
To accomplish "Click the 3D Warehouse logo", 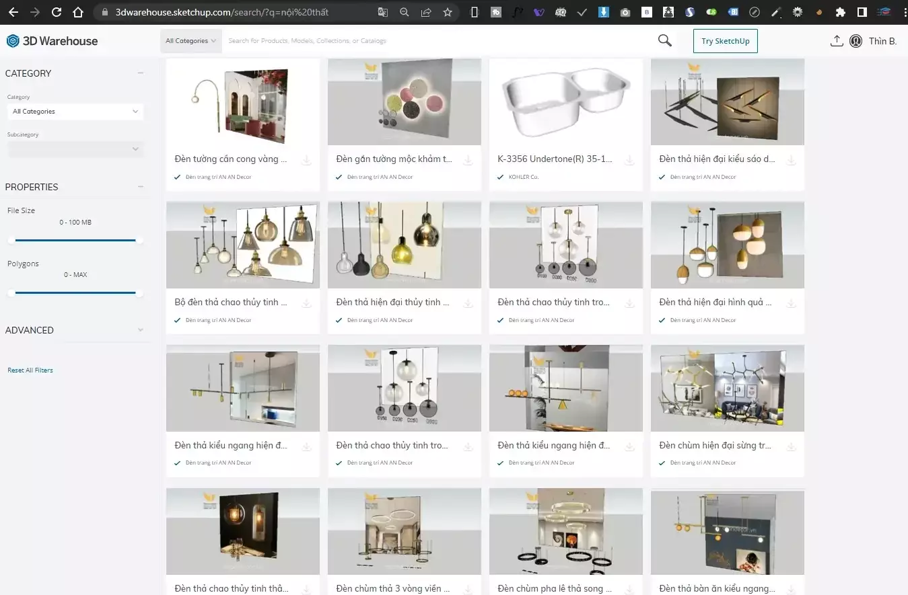I will point(52,40).
